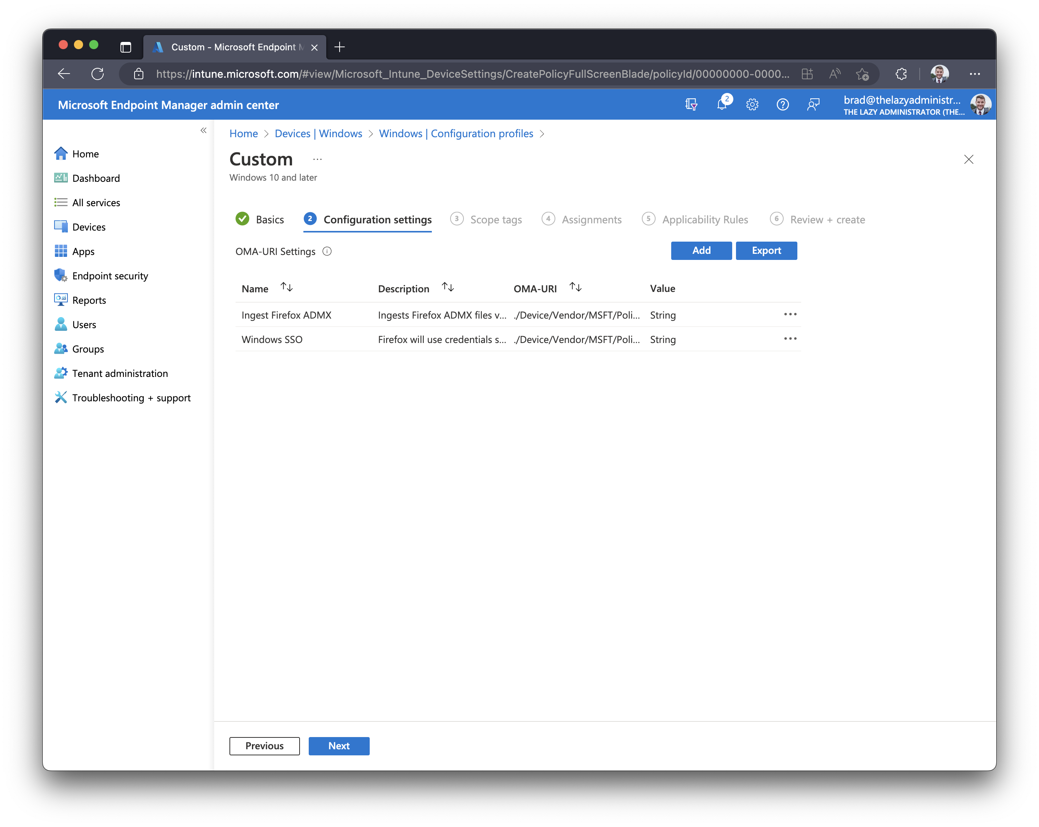Open a new browser tab
This screenshot has height=827, width=1039.
point(340,47)
